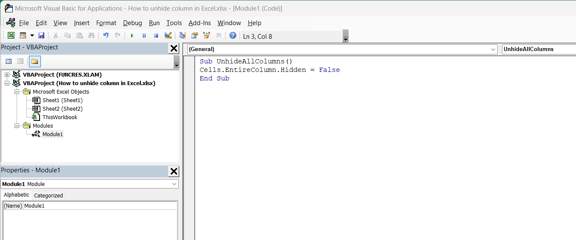576x240 pixels.
Task: Click Sub UnhideAllColumns() code line
Action: point(246,61)
